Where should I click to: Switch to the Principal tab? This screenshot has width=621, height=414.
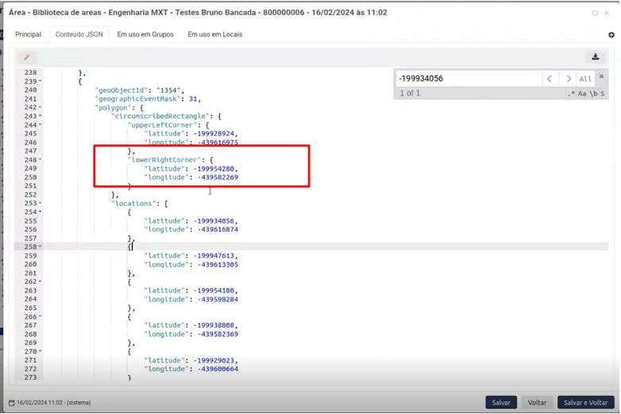[28, 35]
